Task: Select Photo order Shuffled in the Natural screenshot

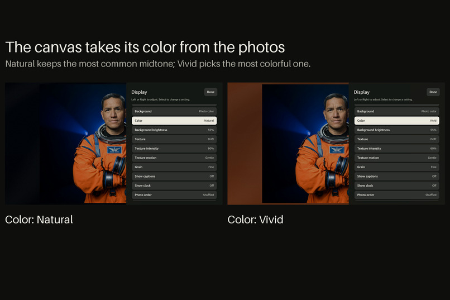Action: 174,195
